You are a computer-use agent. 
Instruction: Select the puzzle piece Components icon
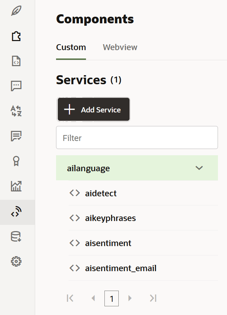(16, 36)
